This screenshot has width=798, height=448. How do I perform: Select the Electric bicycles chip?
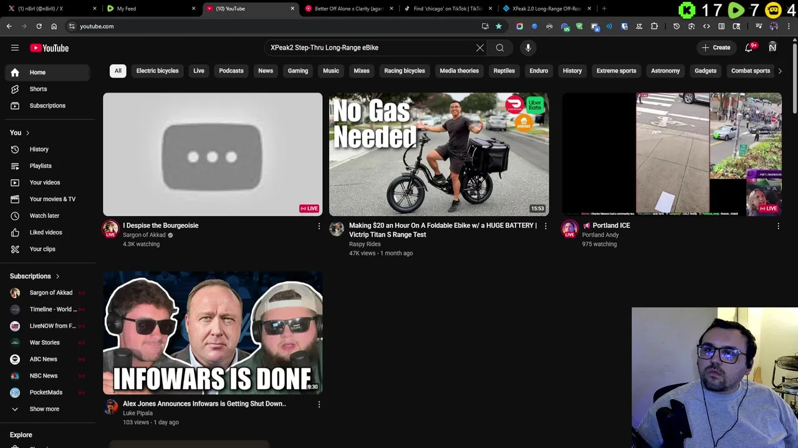[x=157, y=71]
